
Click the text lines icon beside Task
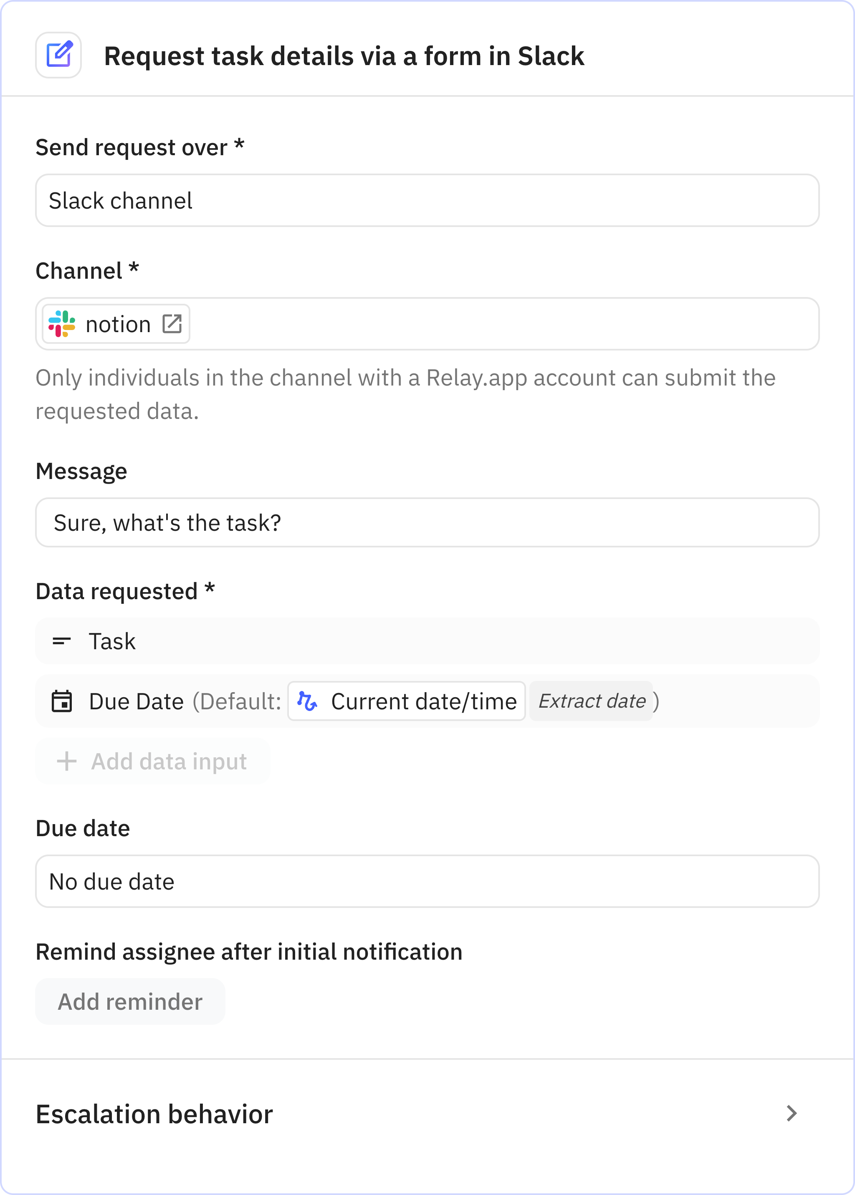point(62,641)
